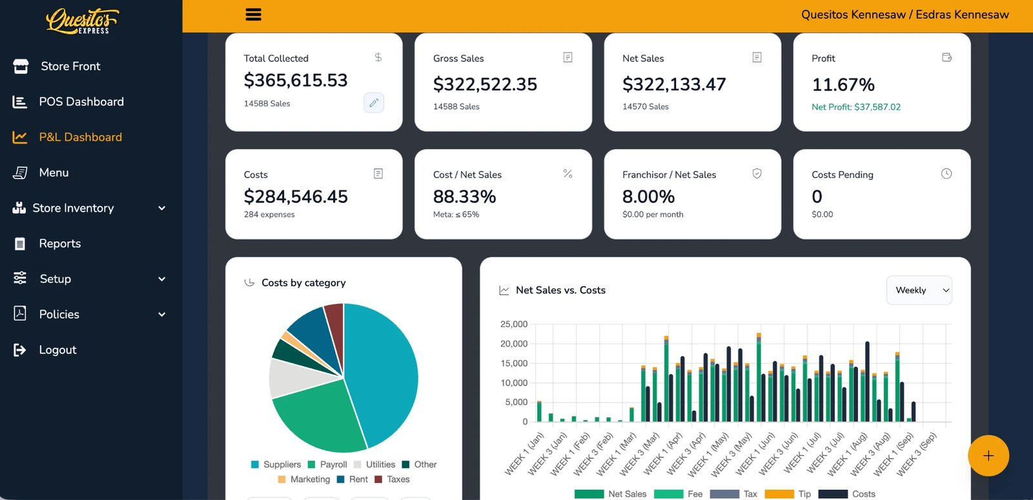Click the Reports document icon

(x=20, y=243)
